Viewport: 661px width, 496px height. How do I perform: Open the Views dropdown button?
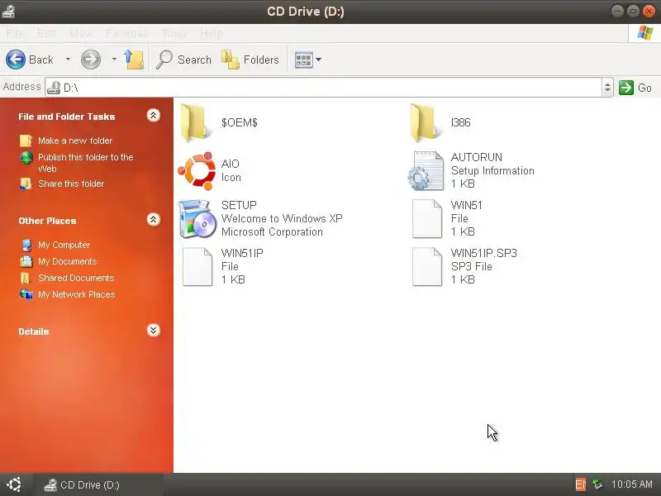307,60
